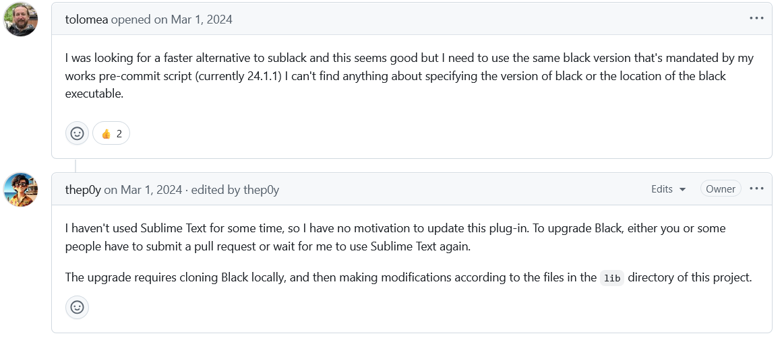Screen dimensions: 782x342
Task: Expand the Edits history dropdown
Action: pyautogui.click(x=668, y=189)
